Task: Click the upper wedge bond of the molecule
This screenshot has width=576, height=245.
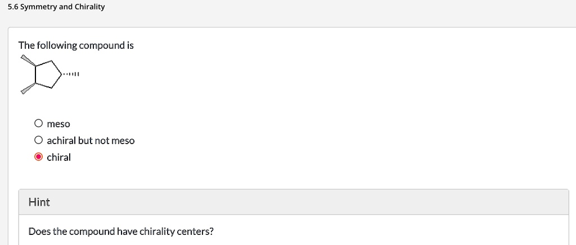Action: coord(28,61)
